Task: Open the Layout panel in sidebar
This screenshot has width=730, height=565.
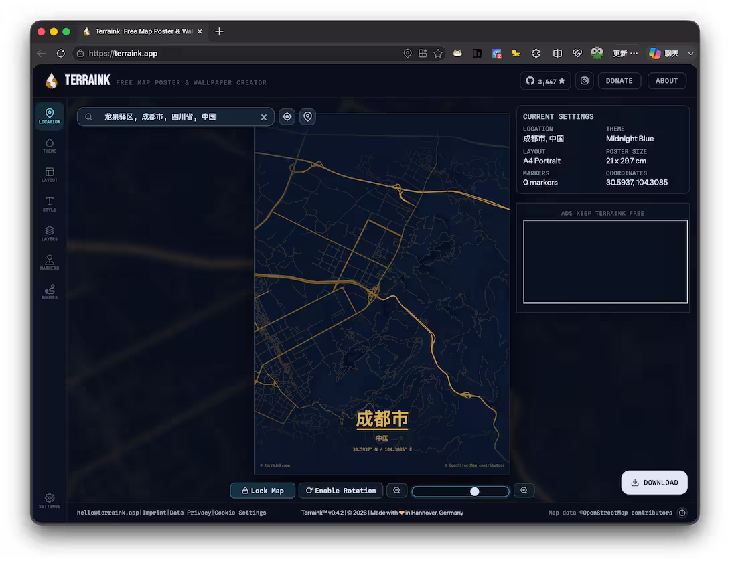Action: [50, 175]
